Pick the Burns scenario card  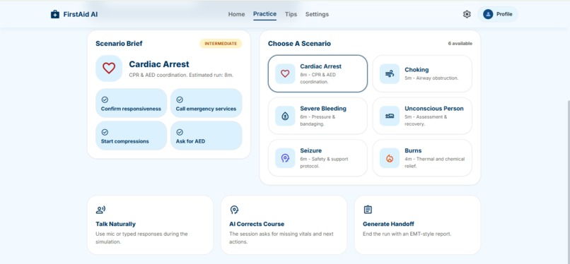422,158
